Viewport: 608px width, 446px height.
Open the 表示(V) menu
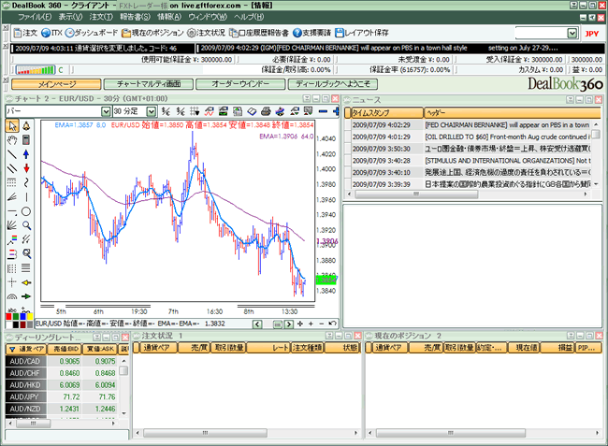pos(70,17)
